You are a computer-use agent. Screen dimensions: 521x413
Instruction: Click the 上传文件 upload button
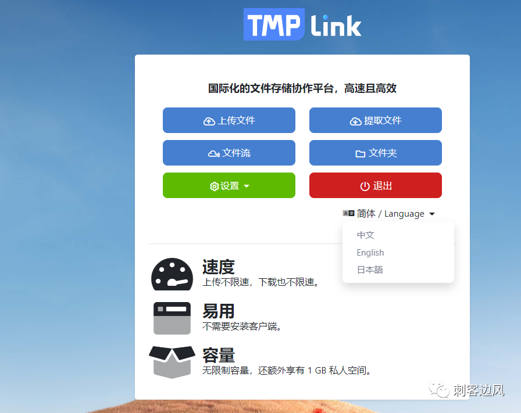coord(229,120)
